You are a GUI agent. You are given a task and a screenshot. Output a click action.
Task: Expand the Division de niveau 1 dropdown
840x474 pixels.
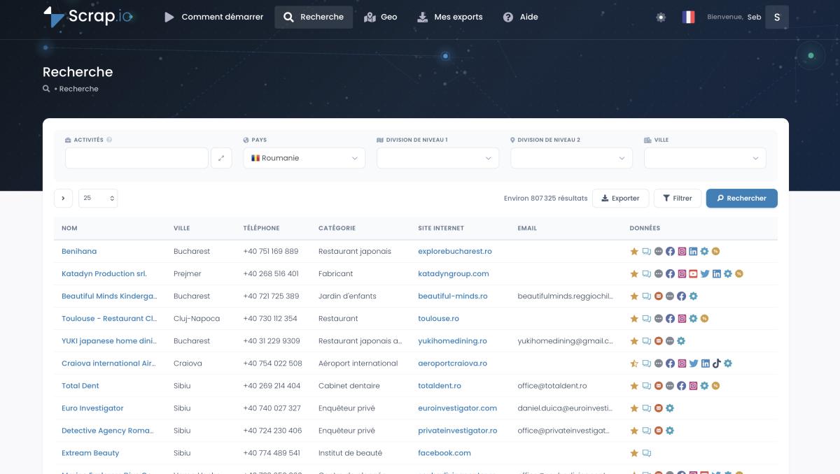coord(437,158)
